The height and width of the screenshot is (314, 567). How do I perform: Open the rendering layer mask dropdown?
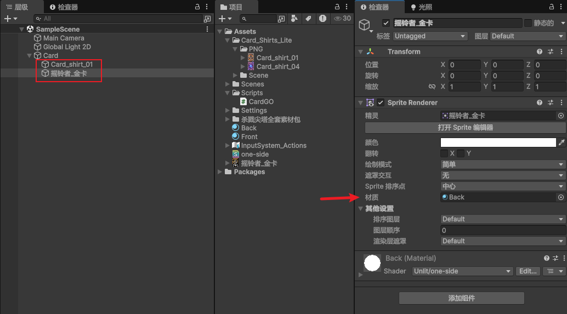(503, 241)
